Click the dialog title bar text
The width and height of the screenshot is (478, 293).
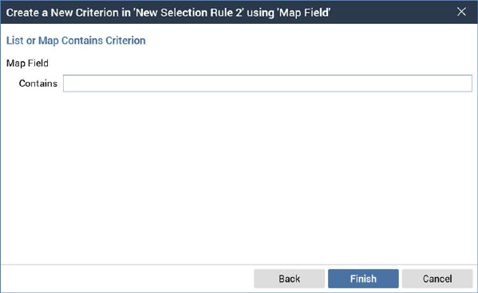(x=168, y=13)
